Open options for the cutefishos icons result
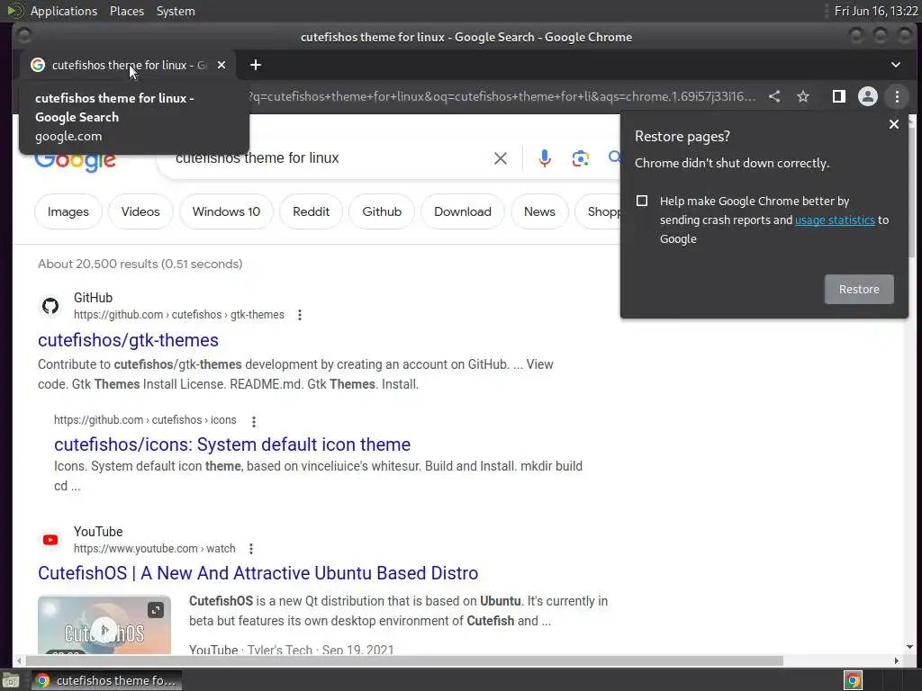 (x=254, y=421)
